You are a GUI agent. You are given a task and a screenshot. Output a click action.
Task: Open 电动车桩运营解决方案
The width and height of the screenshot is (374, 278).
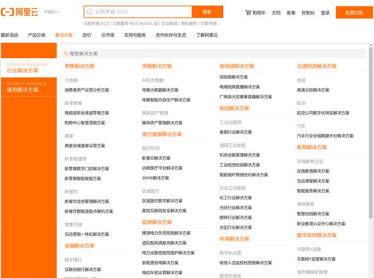pos(162,273)
